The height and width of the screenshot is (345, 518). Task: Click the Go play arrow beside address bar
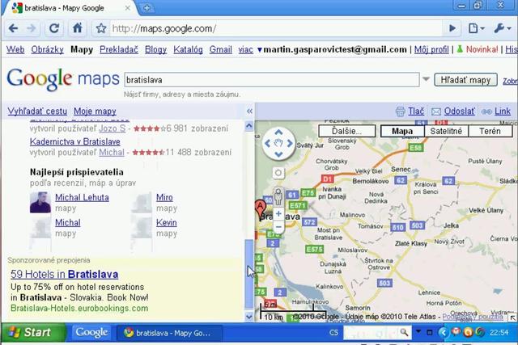click(452, 28)
